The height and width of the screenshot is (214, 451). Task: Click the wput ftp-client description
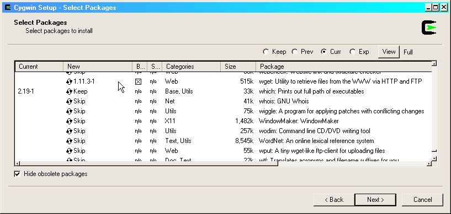point(322,151)
